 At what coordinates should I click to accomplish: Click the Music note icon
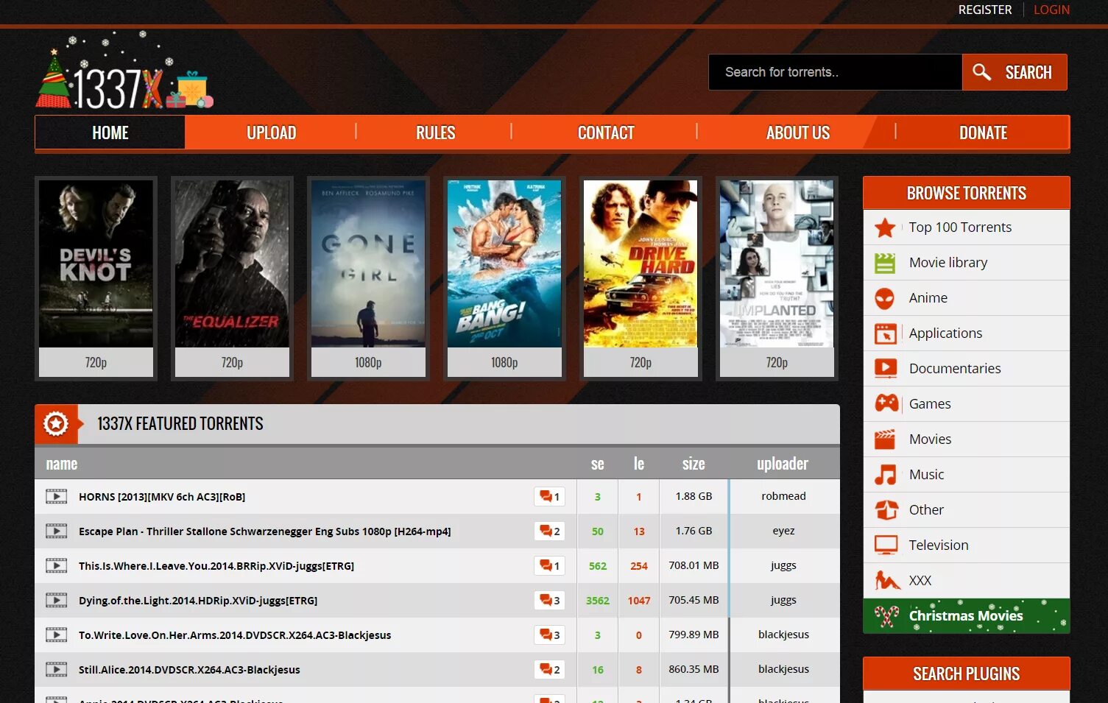point(885,475)
